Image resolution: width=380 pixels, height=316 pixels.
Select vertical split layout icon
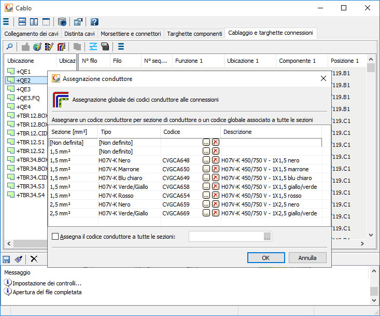(x=34, y=22)
